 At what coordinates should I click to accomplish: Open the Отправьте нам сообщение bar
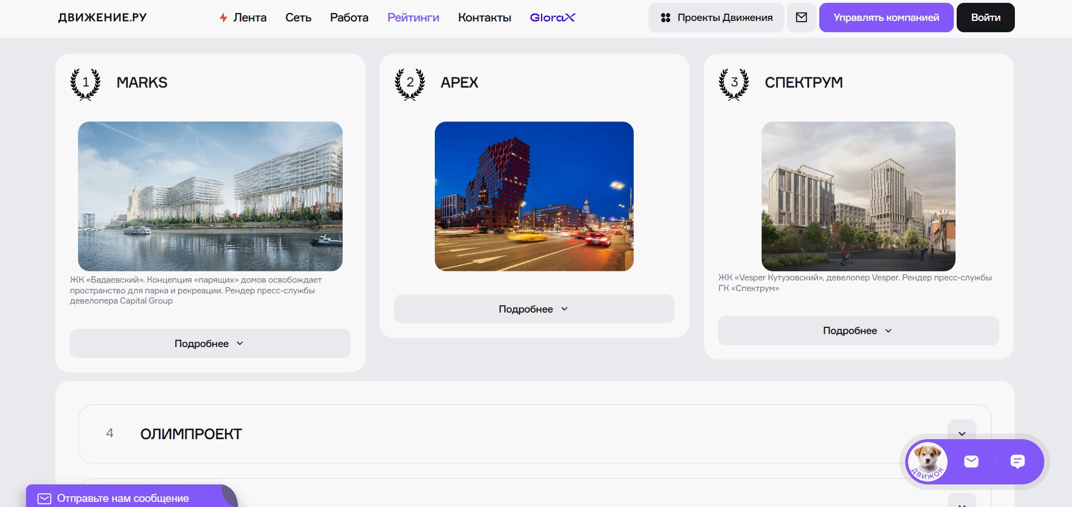pyautogui.click(x=131, y=496)
